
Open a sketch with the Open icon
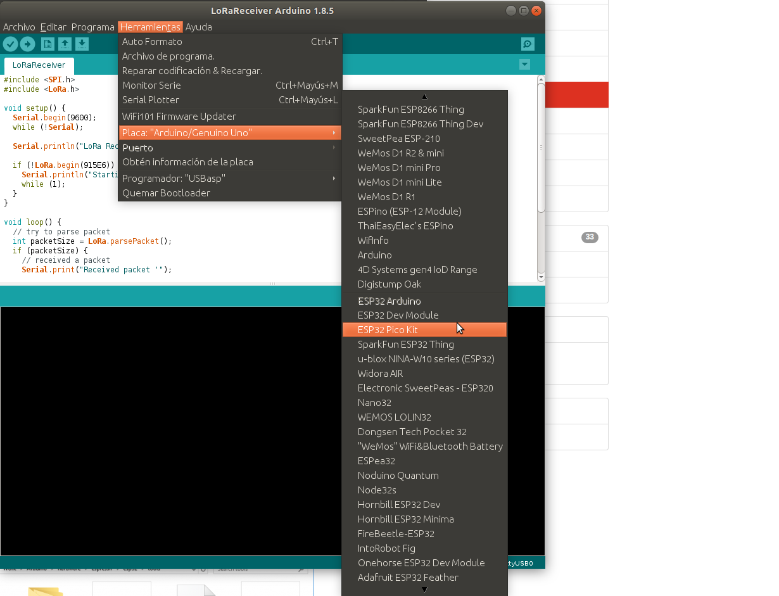pos(65,44)
